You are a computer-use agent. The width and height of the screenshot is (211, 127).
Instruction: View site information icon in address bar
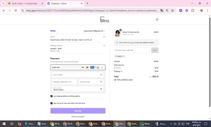[23, 10]
